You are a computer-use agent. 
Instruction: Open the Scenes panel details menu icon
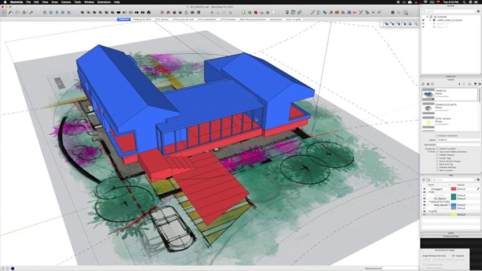479,84
